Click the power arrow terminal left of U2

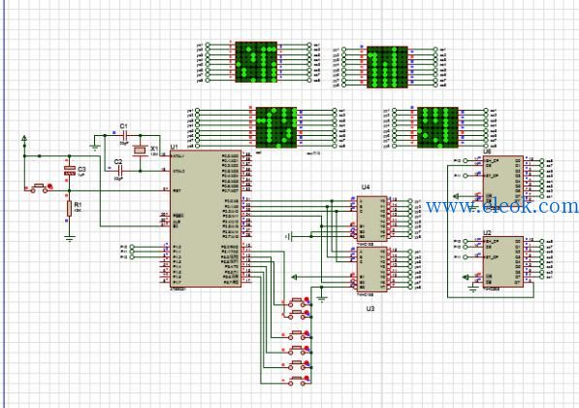(466, 277)
